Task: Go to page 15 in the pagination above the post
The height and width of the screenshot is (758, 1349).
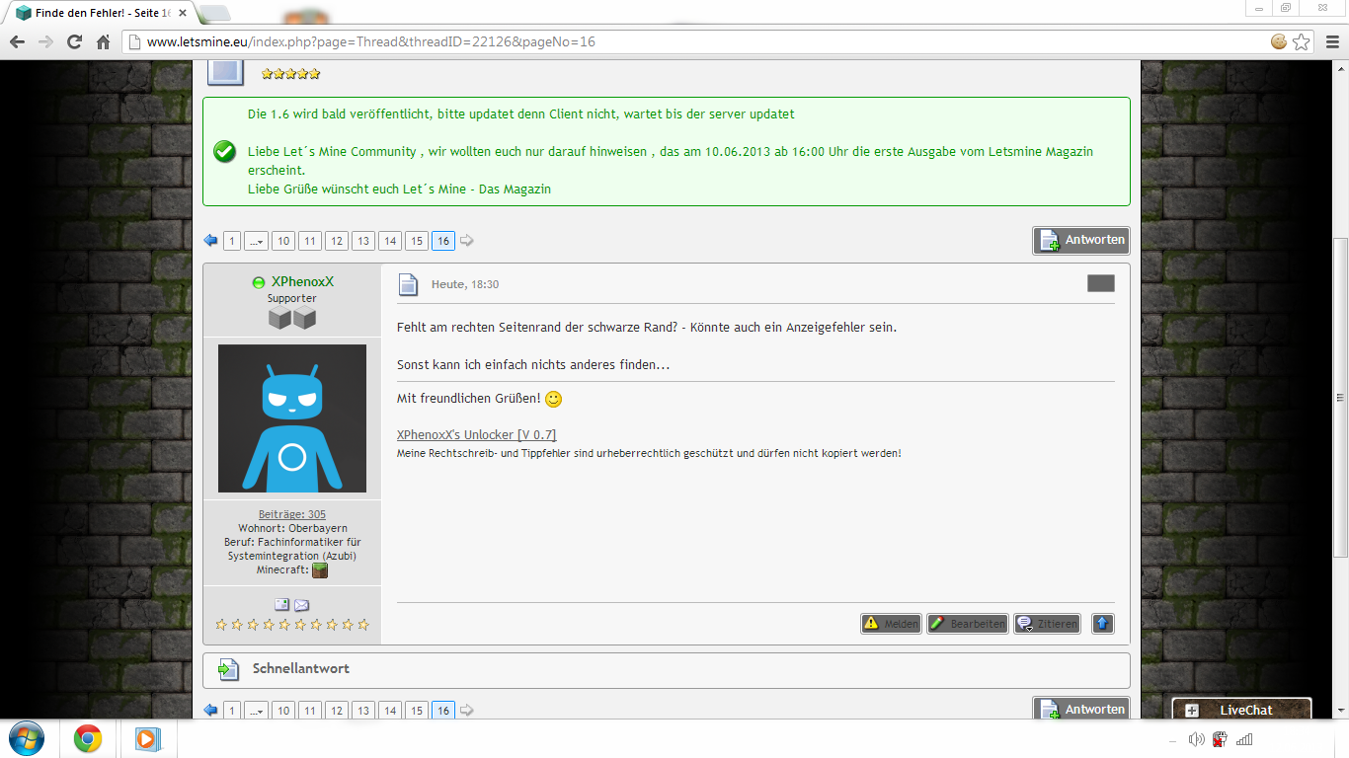Action: [417, 241]
